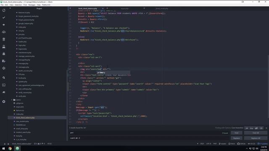Image resolution: width=269 pixels, height=151 pixels.
Task: Open forgot_password_reset.php in the tree
Action: coord(28,16)
